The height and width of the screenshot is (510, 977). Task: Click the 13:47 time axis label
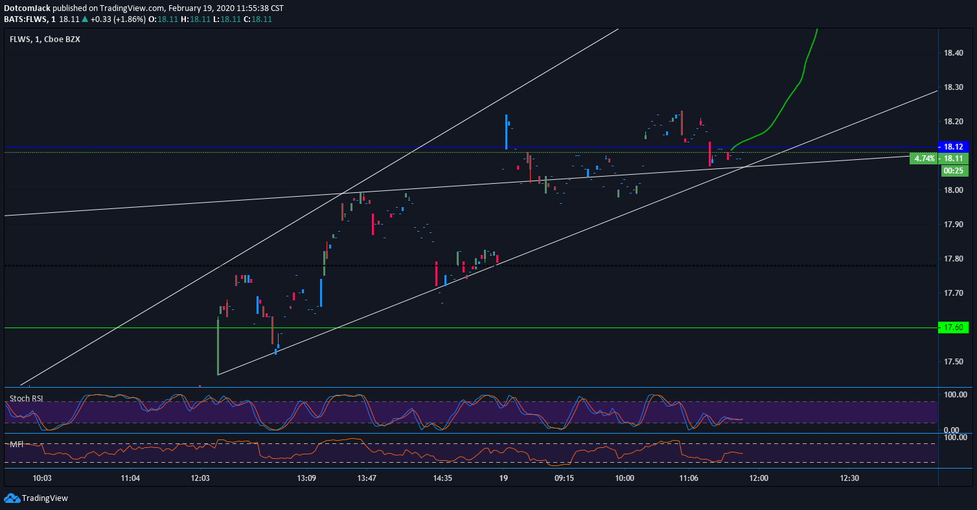tap(367, 478)
